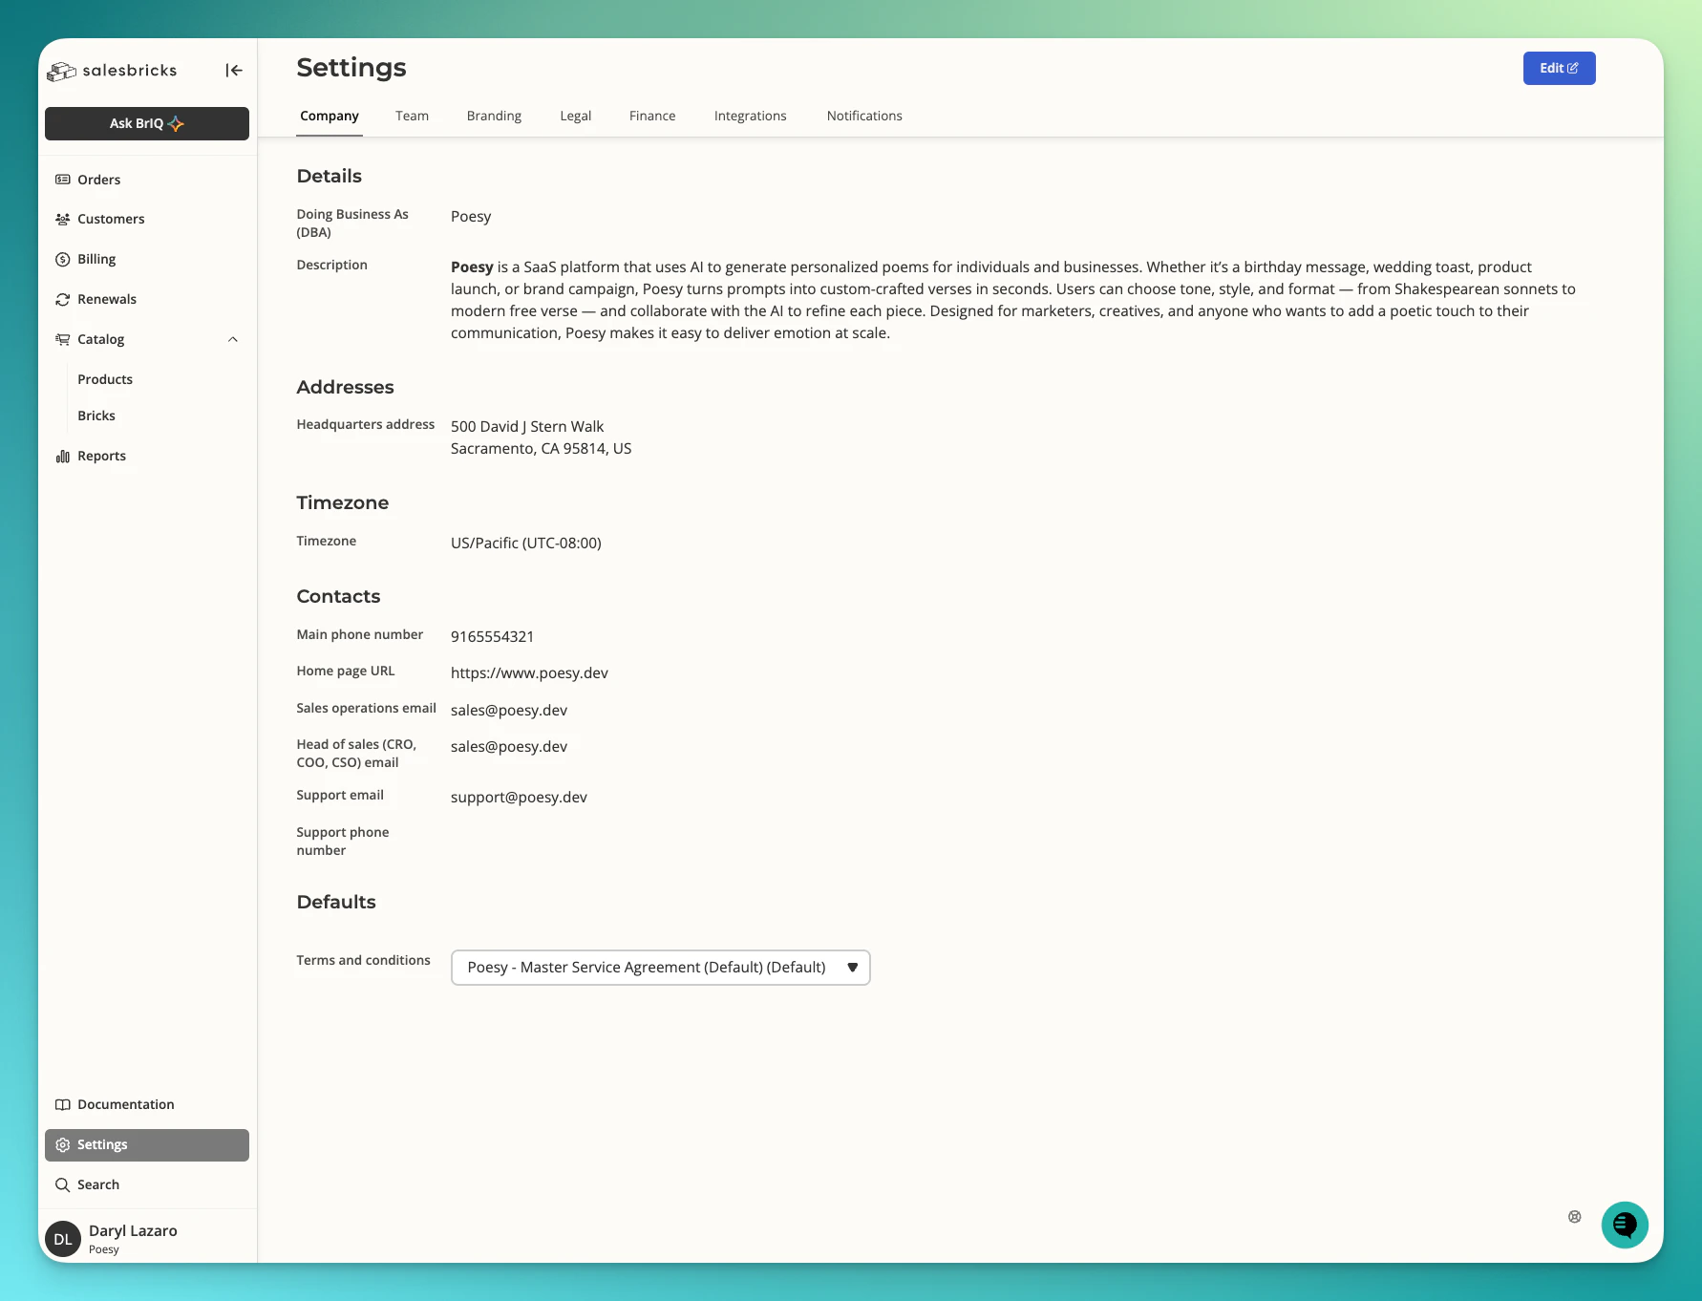
Task: Click Search in the sidebar
Action: click(98, 1185)
